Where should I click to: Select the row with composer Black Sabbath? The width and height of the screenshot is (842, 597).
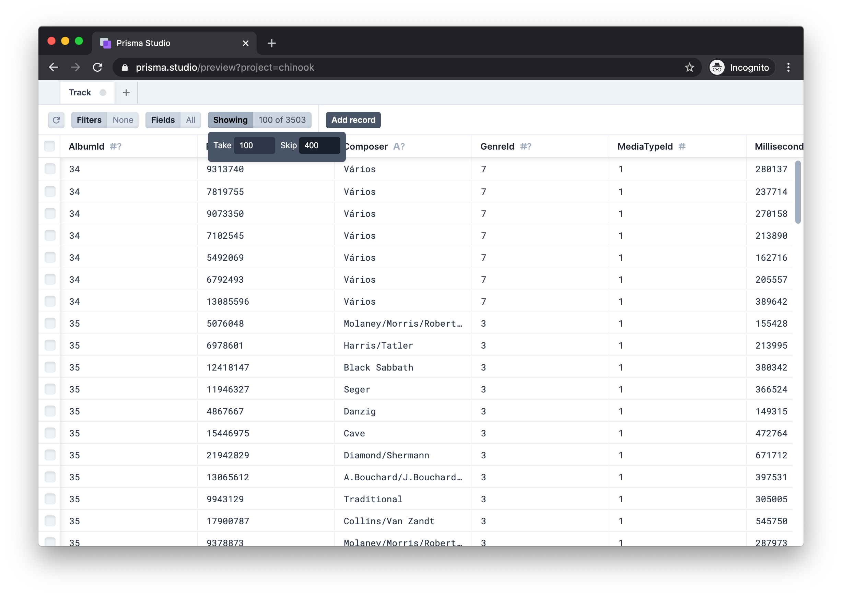50,367
